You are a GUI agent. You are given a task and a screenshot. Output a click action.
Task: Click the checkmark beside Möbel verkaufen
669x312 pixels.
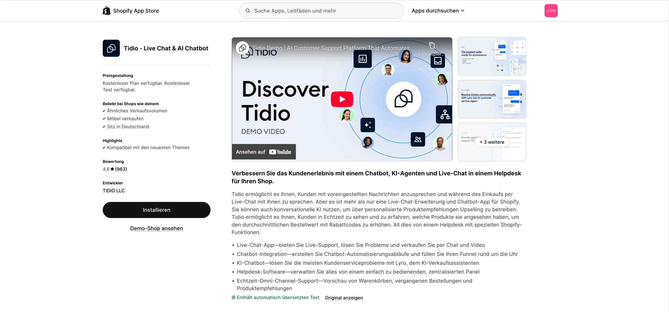tap(104, 119)
